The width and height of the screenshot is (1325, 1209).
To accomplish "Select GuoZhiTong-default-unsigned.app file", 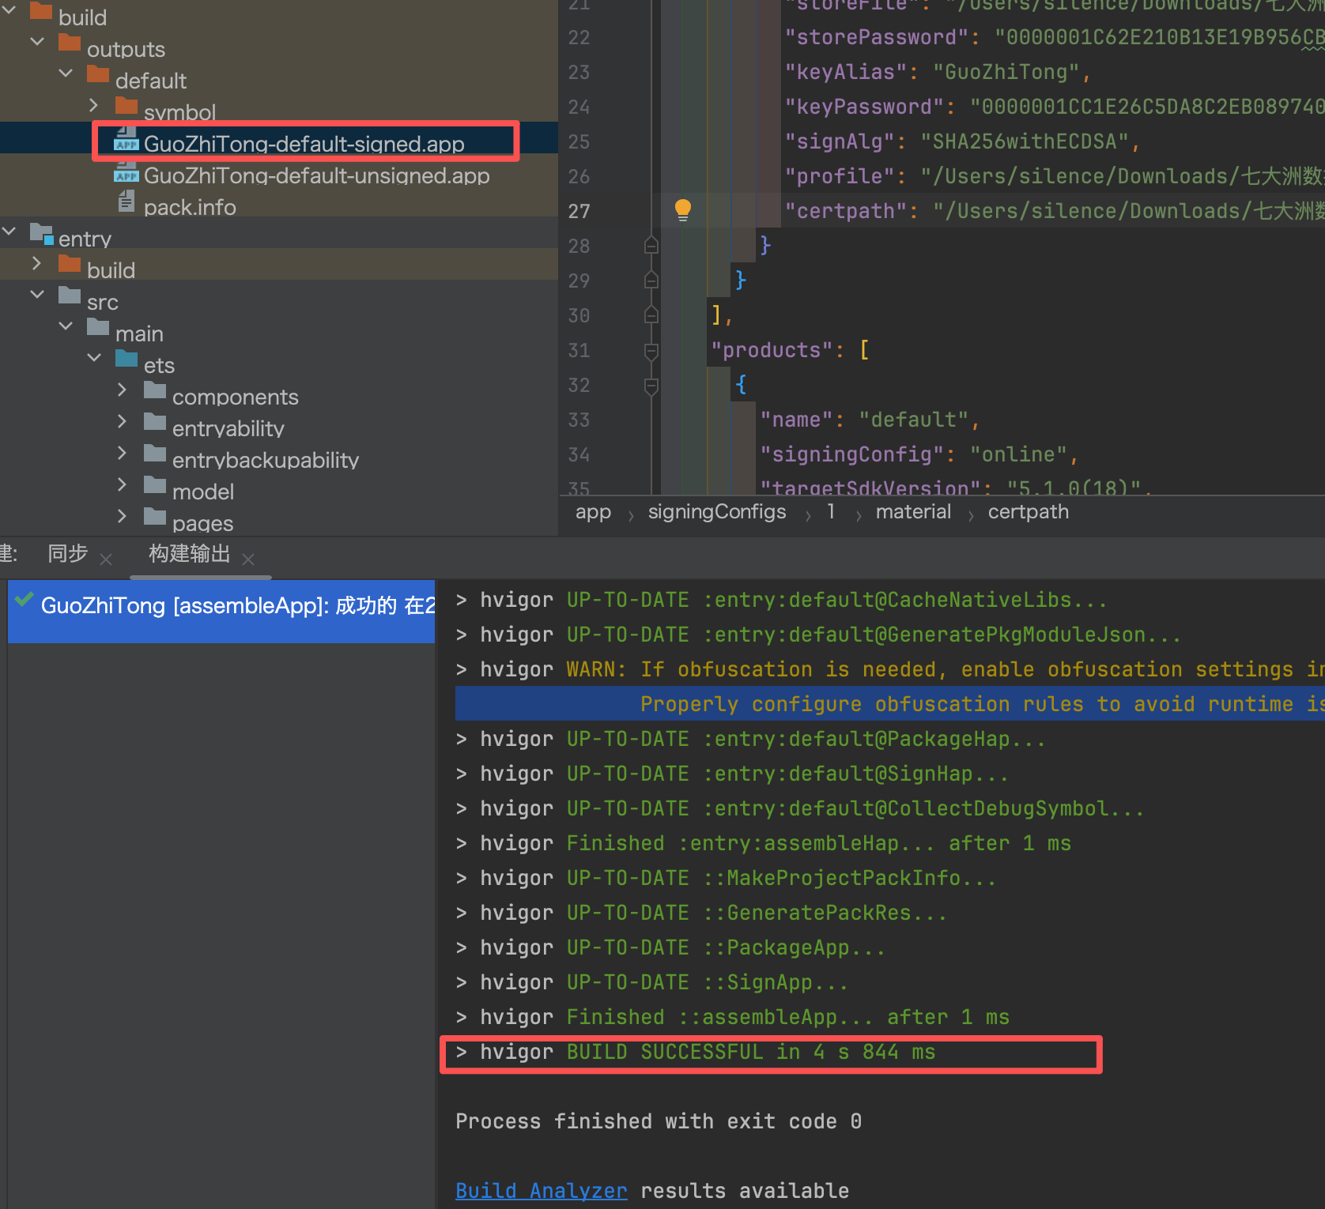I will [x=317, y=175].
